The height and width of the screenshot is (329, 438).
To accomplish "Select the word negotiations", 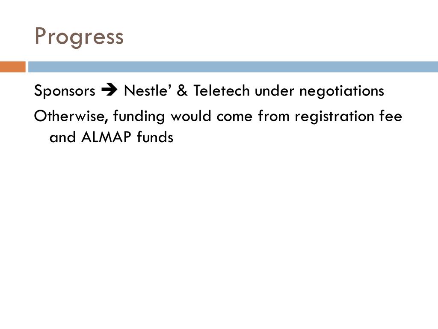I will [x=342, y=91].
